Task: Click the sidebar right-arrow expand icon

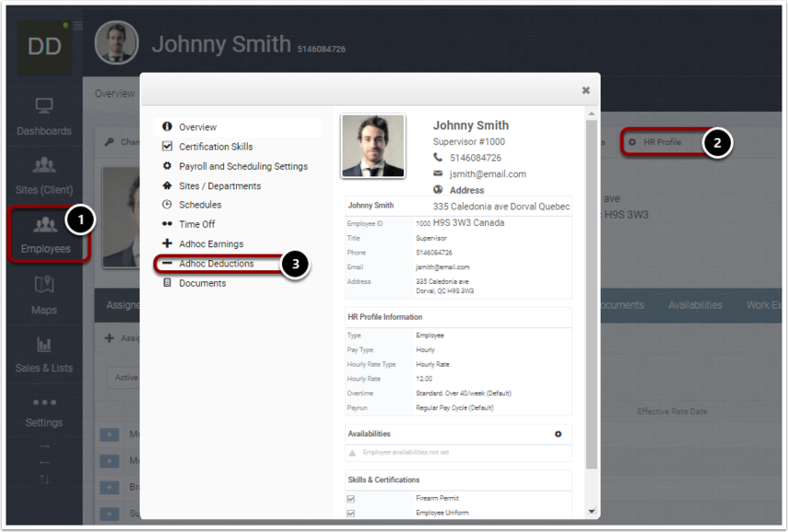Action: tap(44, 446)
